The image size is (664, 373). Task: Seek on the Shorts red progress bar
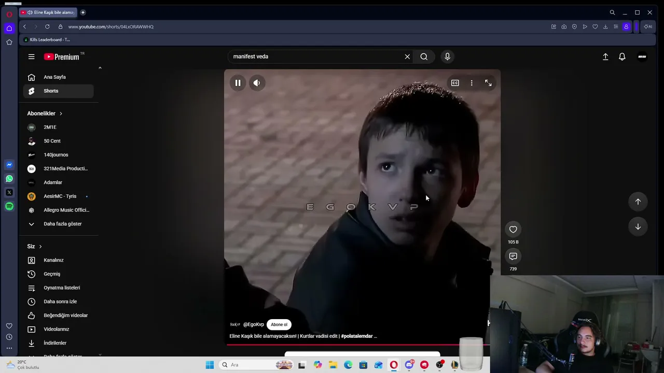[358, 345]
